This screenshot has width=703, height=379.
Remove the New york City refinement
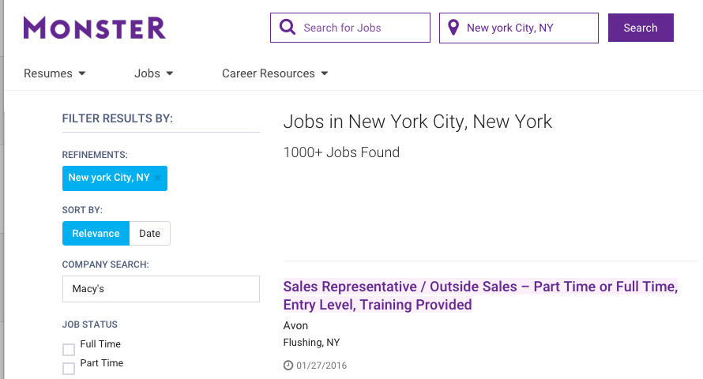pos(158,178)
